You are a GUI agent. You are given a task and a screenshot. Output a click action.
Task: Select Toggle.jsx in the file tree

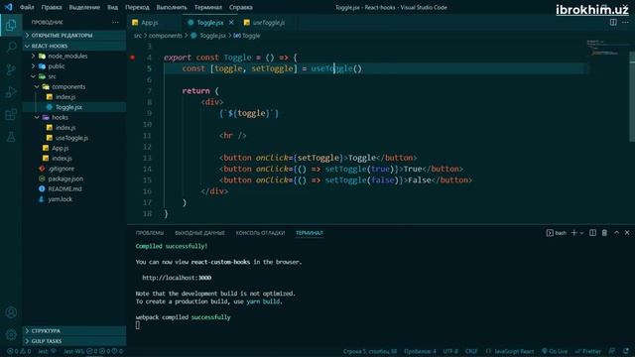[74, 107]
